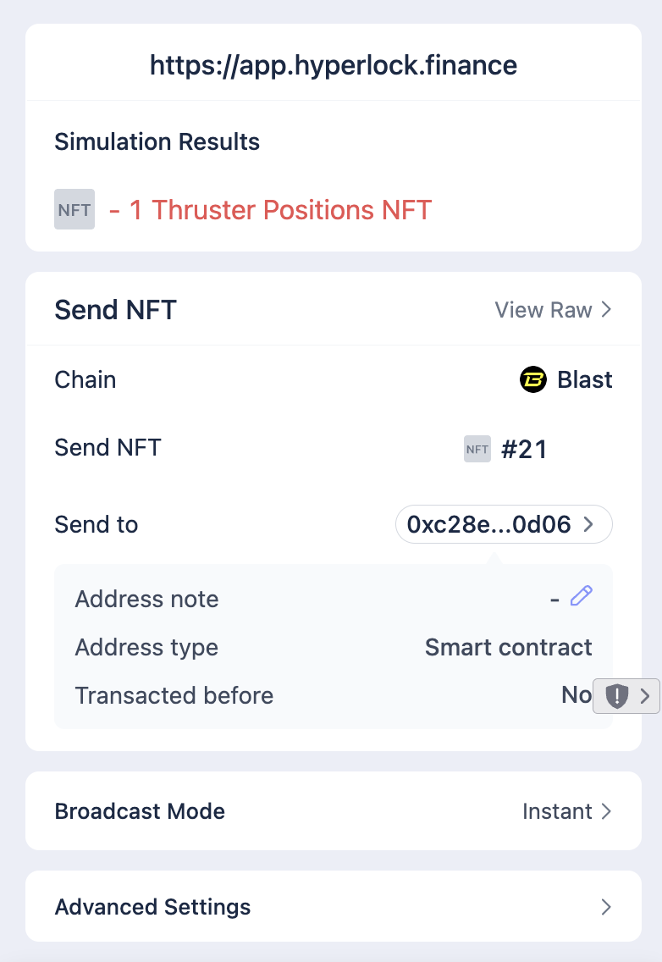This screenshot has height=962, width=662.
Task: Click the NFT icon in Simulation Results
Action: 74,210
